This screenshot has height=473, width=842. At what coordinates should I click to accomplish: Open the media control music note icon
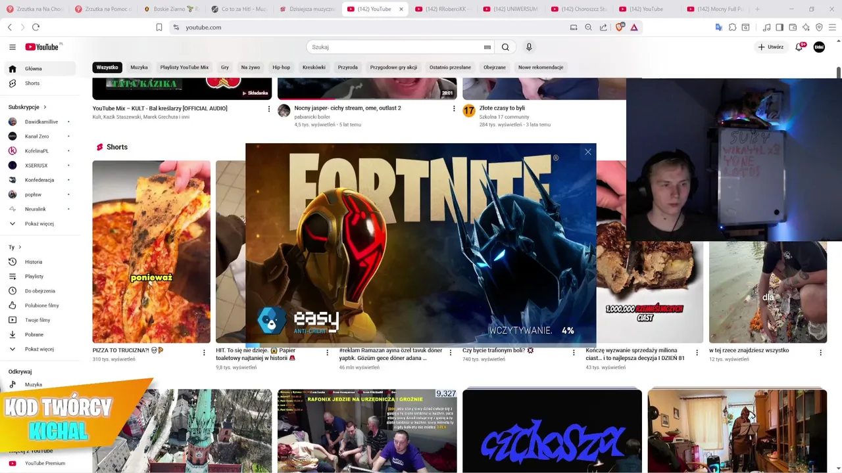tap(766, 27)
